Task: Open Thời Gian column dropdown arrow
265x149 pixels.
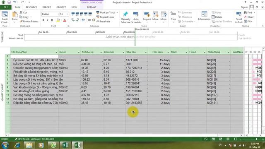Action: pos(168,52)
